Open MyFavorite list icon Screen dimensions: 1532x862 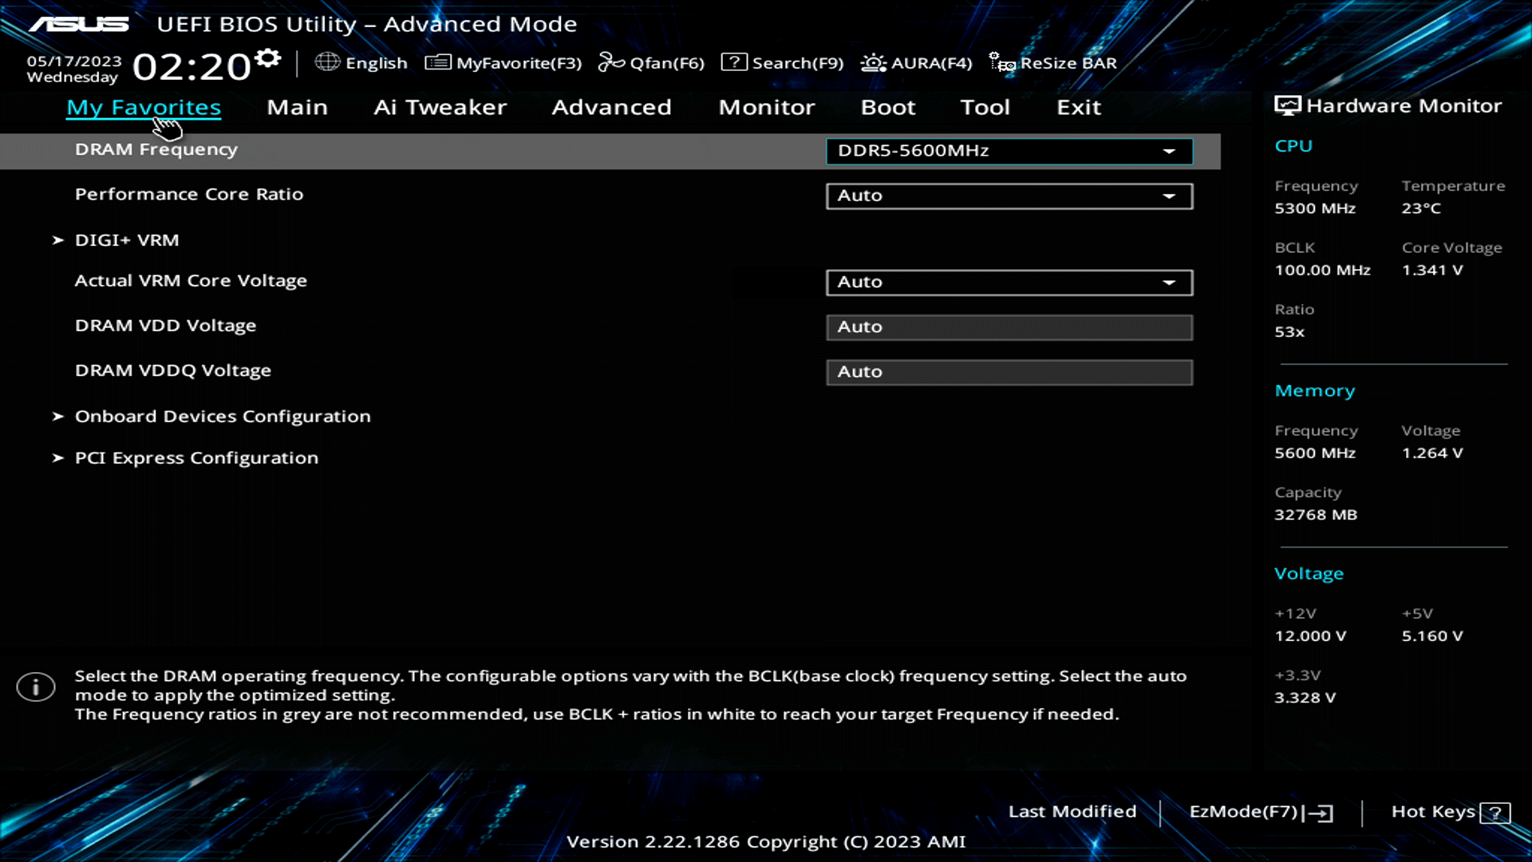(x=437, y=62)
